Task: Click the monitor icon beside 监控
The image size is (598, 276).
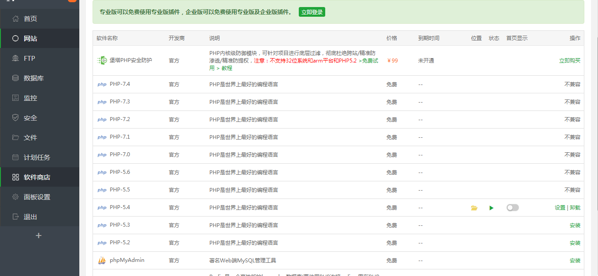Action: 15,98
